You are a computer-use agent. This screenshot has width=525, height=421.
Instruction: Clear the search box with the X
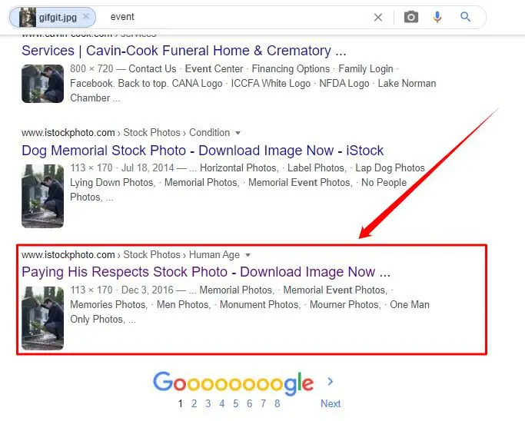[378, 17]
